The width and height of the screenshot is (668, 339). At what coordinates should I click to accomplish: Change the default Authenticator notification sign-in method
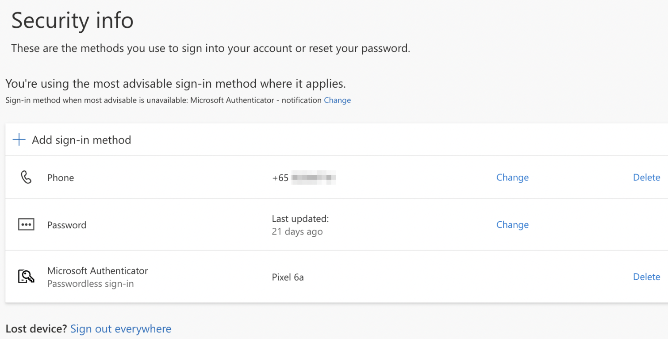click(337, 100)
